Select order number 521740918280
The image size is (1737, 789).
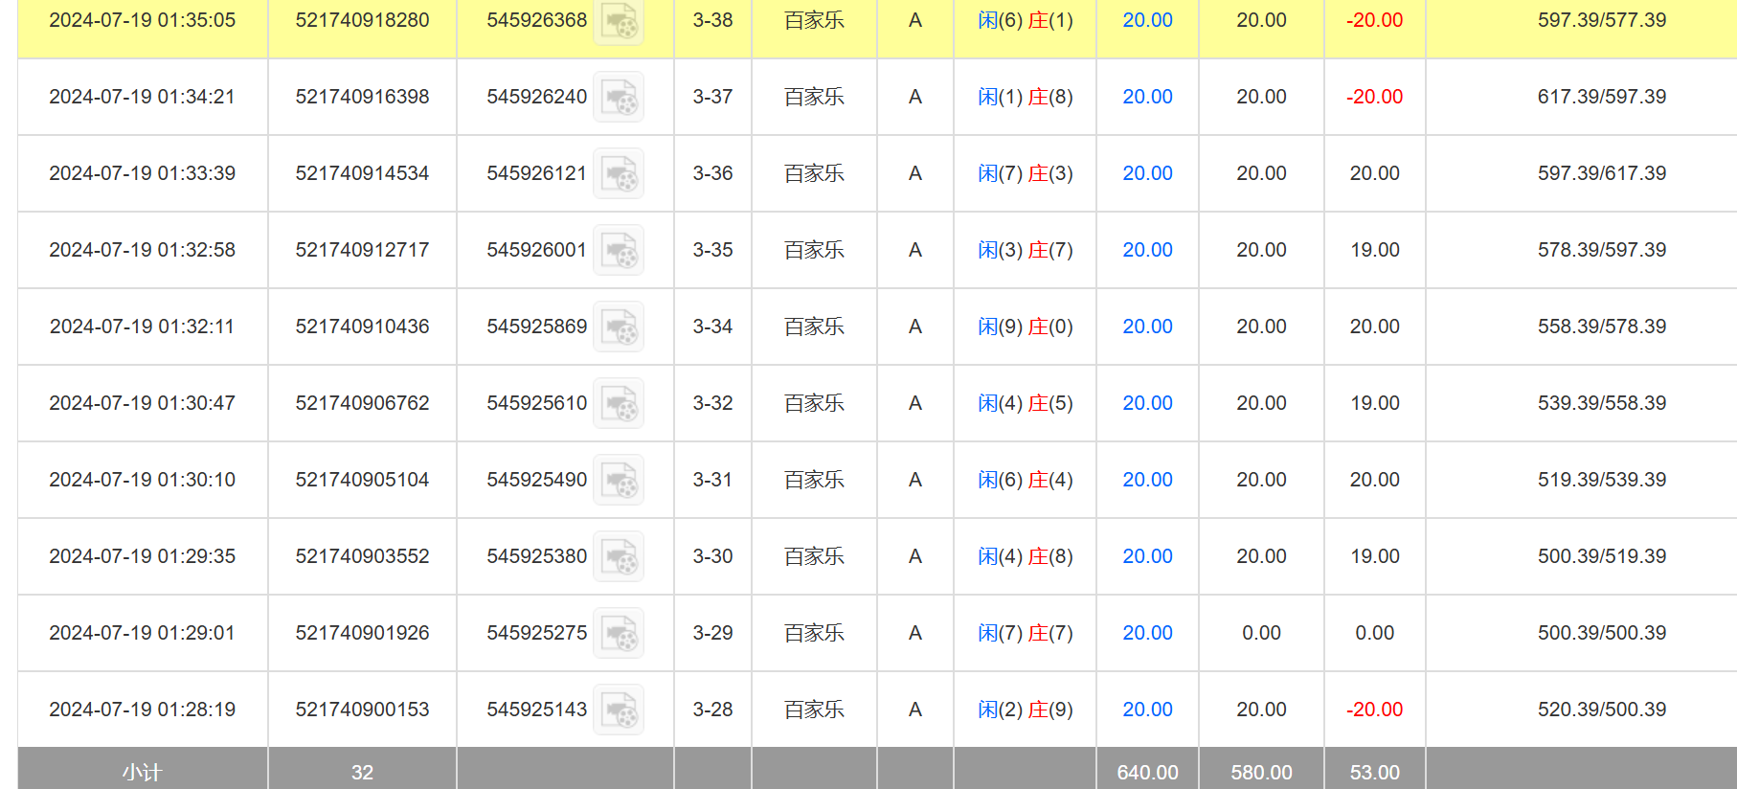click(x=362, y=20)
